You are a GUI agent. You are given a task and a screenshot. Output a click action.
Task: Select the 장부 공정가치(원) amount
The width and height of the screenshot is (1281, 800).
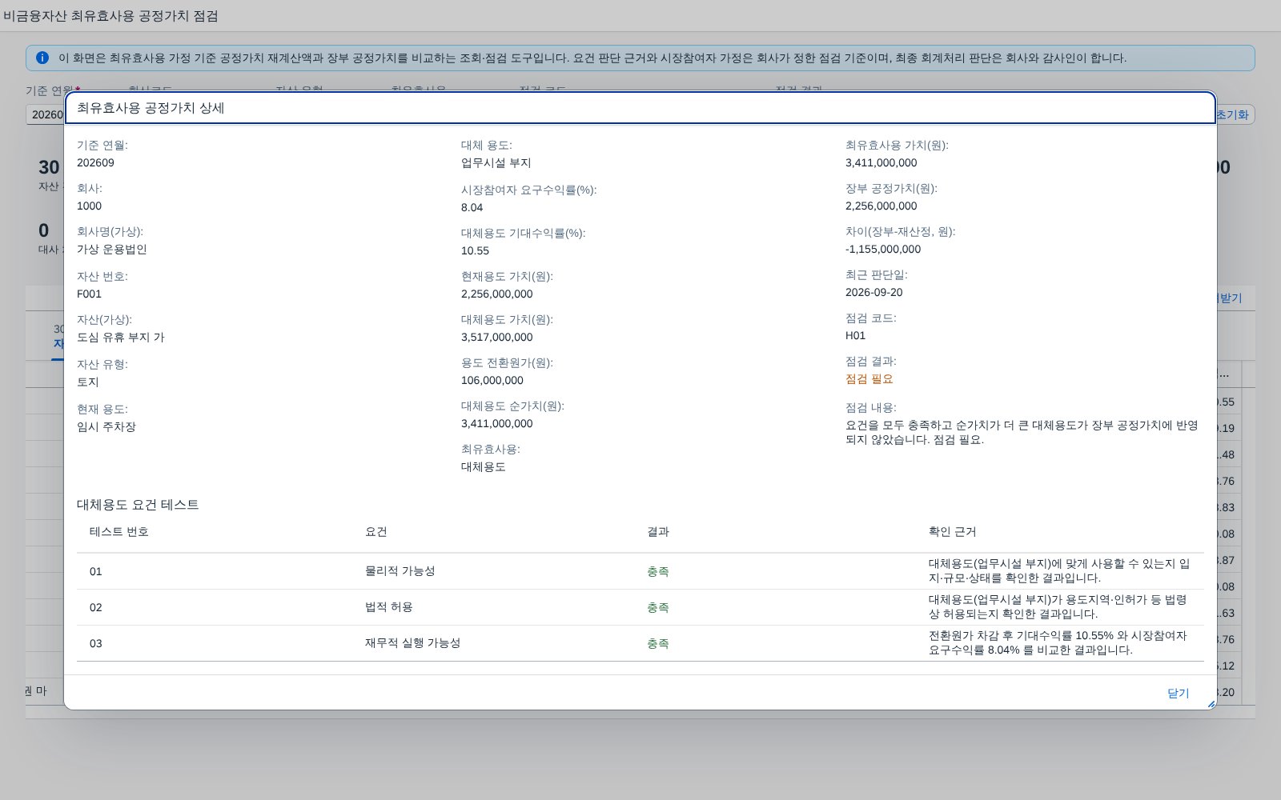881,206
